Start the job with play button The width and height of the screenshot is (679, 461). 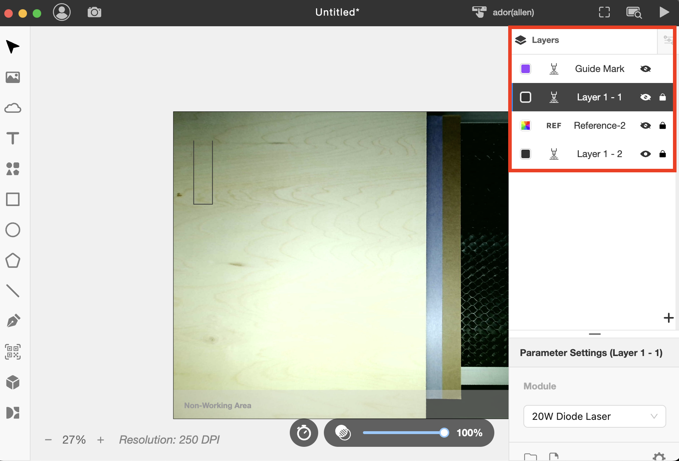(x=664, y=12)
